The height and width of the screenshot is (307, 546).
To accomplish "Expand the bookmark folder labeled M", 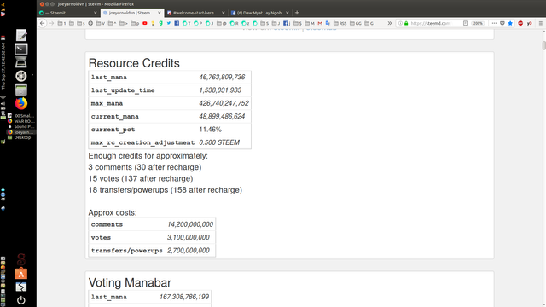I will point(310,23).
